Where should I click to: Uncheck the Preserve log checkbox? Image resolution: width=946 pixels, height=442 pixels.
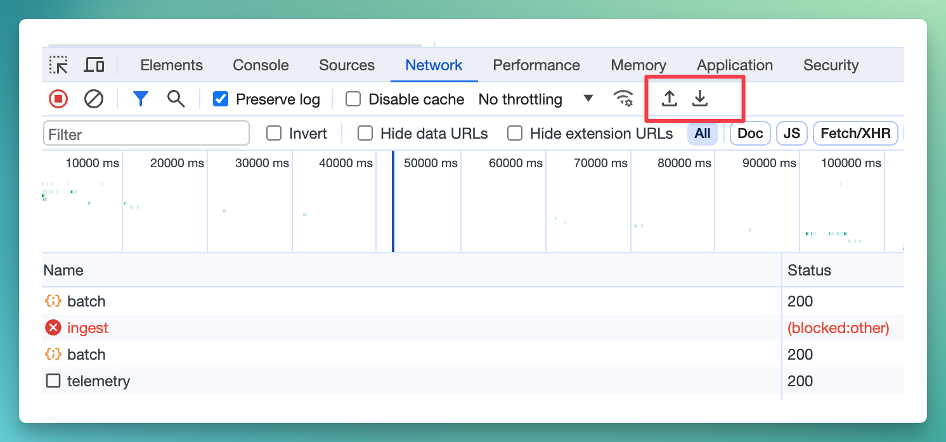[x=221, y=99]
